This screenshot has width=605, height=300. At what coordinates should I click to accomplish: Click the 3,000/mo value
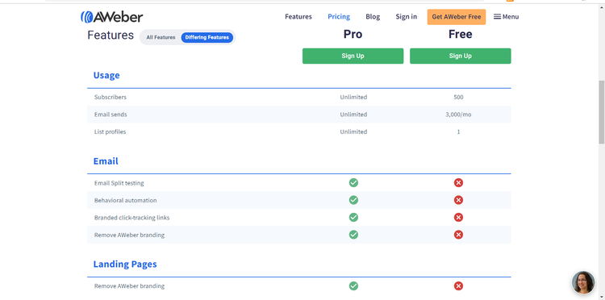[458, 115]
